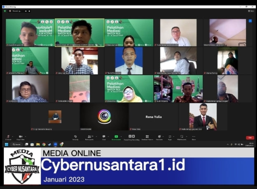
Task: Unmute the microphone in Zoom toolbar
Action: [x=8, y=138]
